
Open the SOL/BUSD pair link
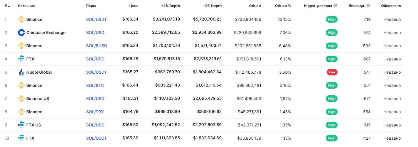[x=97, y=46]
